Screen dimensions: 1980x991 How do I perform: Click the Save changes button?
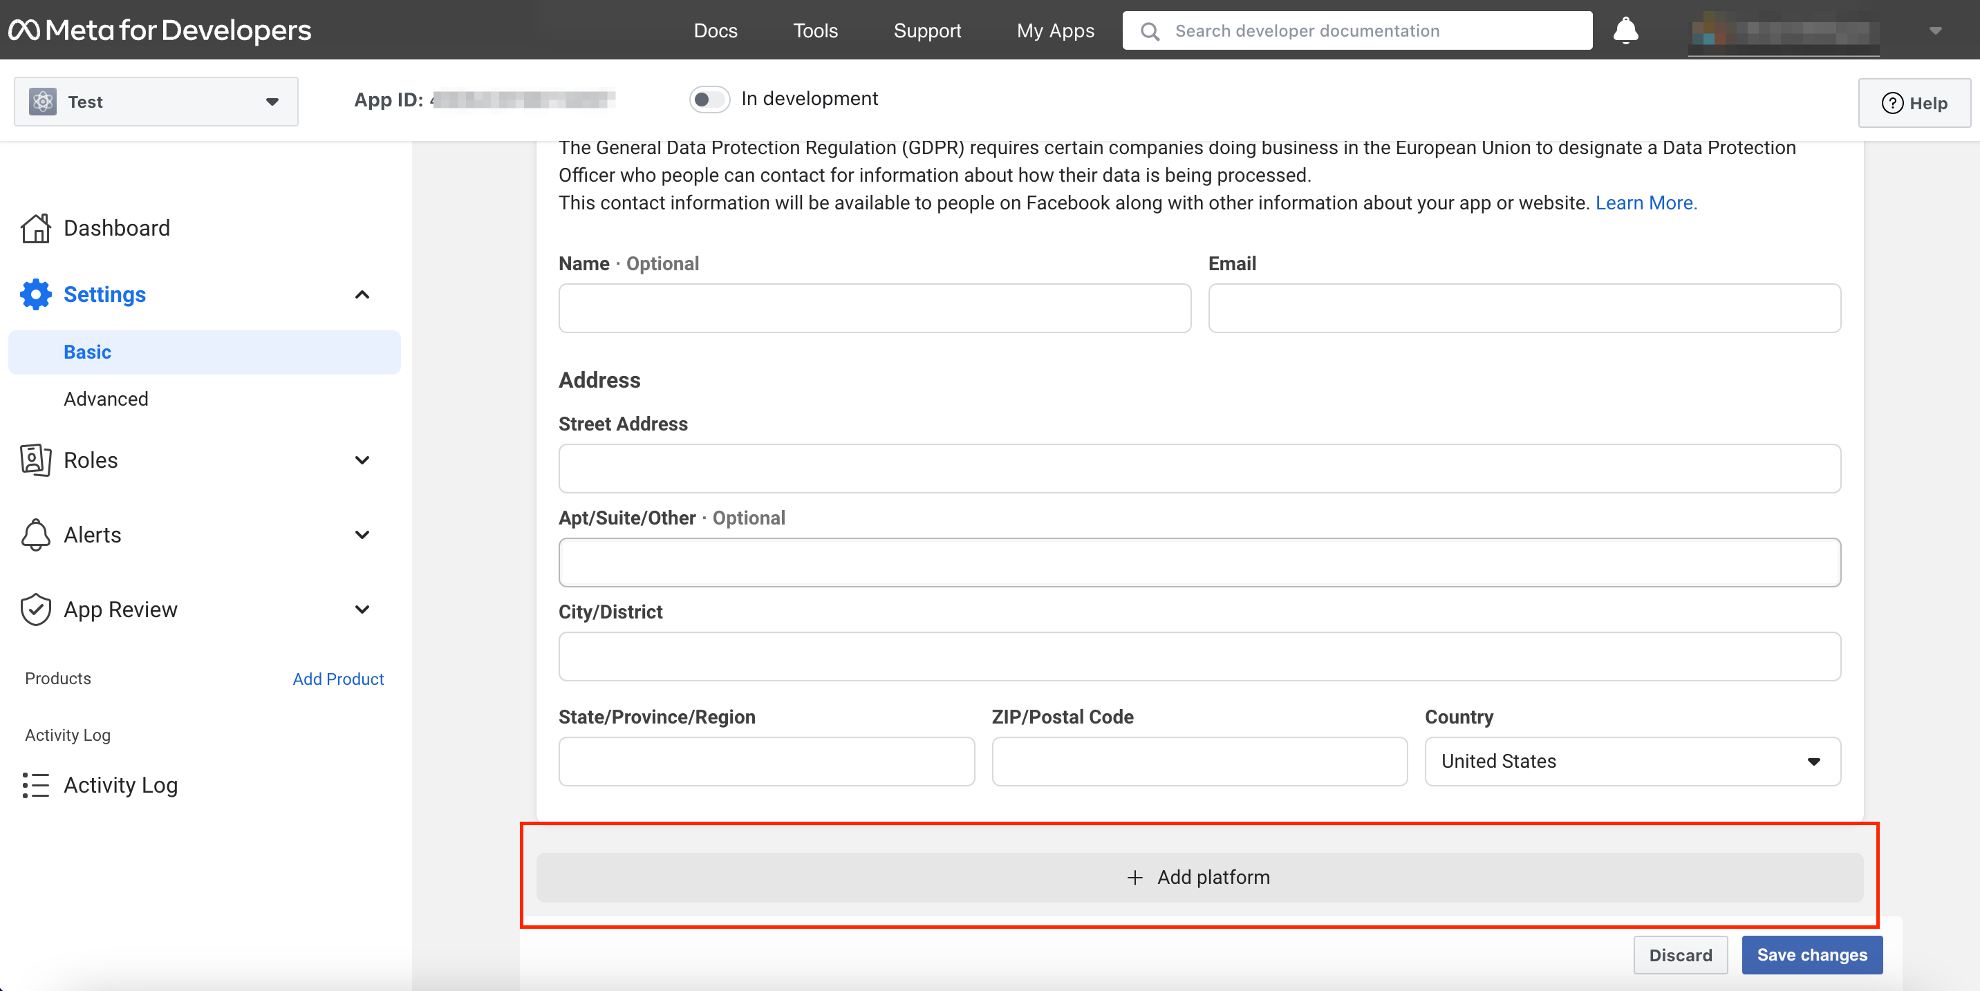tap(1811, 954)
